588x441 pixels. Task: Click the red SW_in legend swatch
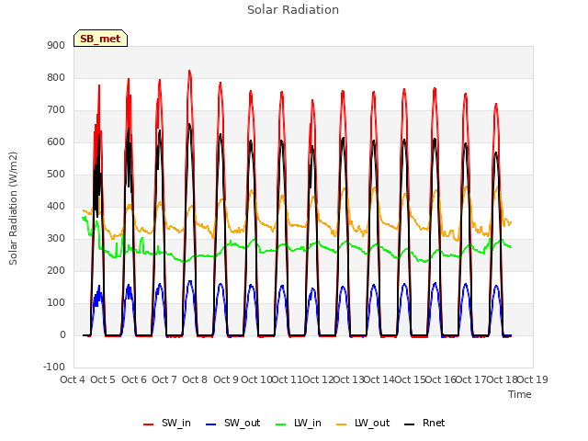point(149,424)
